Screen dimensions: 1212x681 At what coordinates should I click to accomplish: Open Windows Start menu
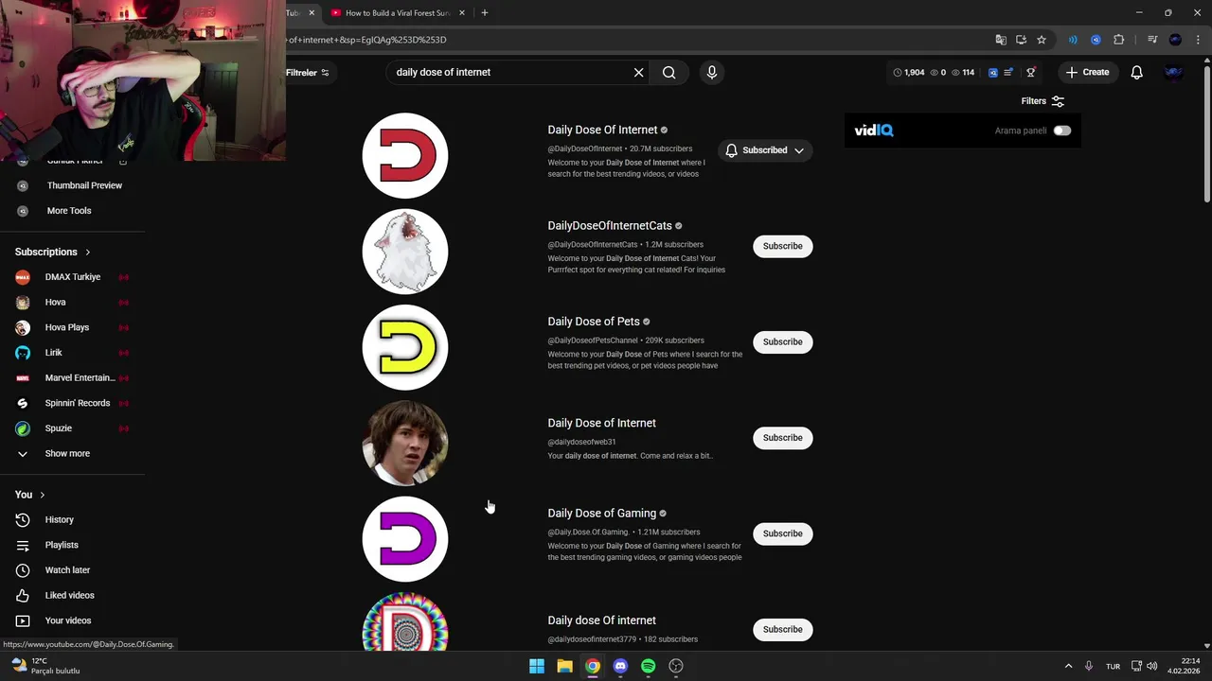[537, 666]
